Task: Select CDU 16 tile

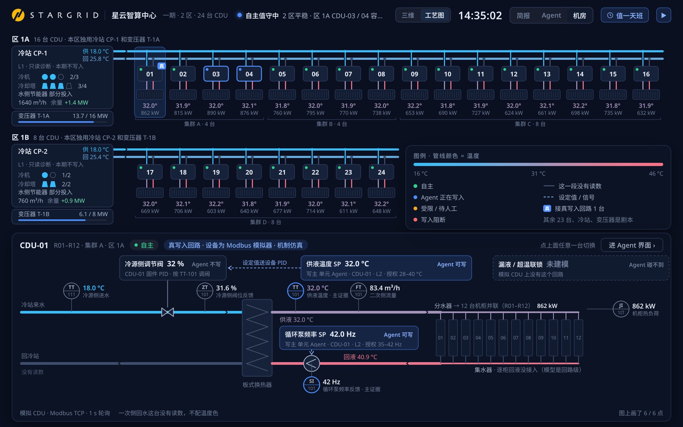Action: pyautogui.click(x=646, y=74)
